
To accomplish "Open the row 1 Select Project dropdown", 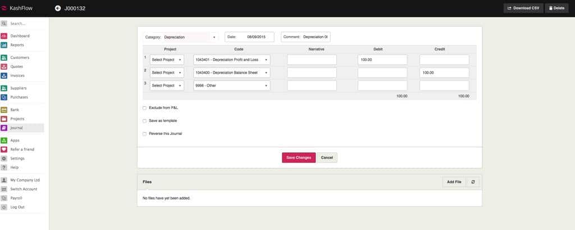I will tap(166, 60).
